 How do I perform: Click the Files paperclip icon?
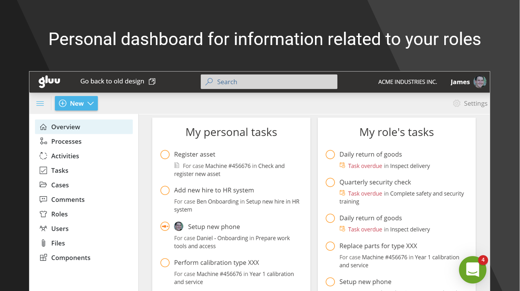coord(44,243)
